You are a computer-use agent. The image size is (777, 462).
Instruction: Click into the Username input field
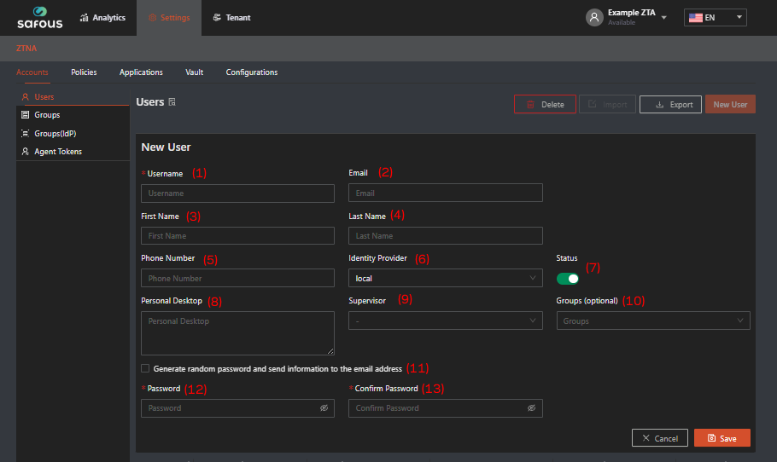(x=237, y=193)
